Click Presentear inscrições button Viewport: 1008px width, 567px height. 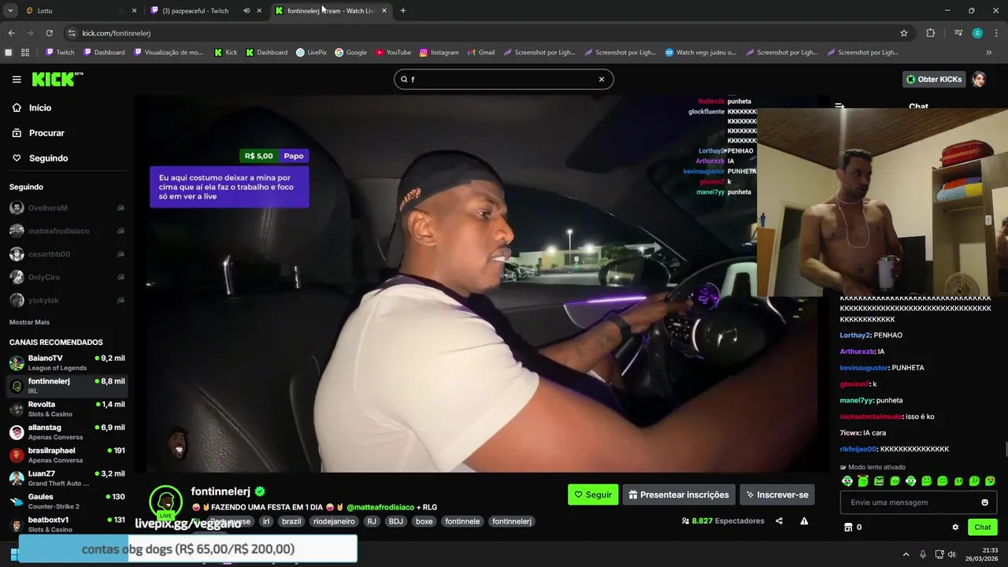point(679,495)
